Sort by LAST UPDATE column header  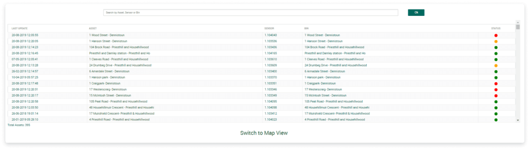pyautogui.click(x=20, y=28)
